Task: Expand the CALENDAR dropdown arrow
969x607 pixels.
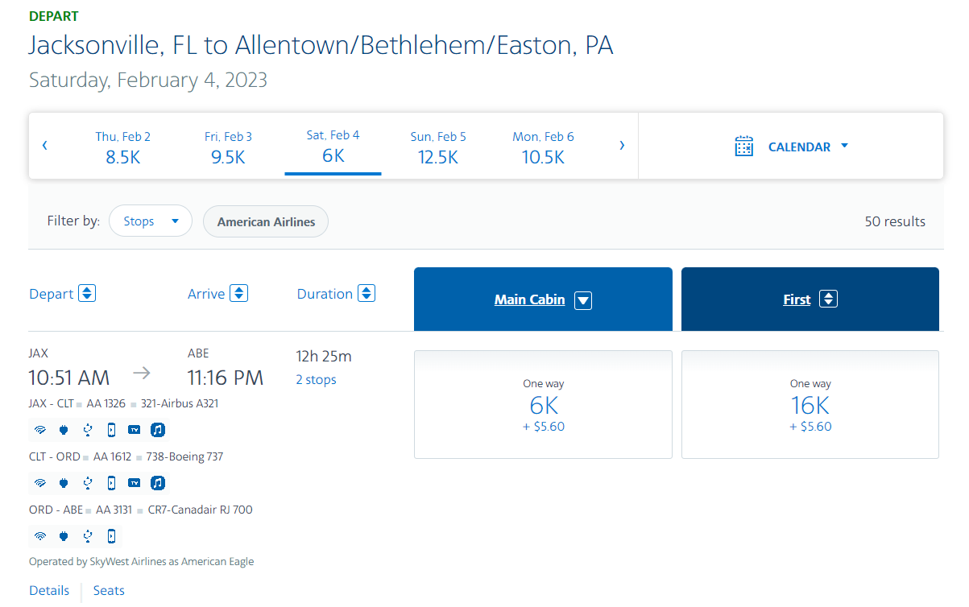Action: pos(844,147)
